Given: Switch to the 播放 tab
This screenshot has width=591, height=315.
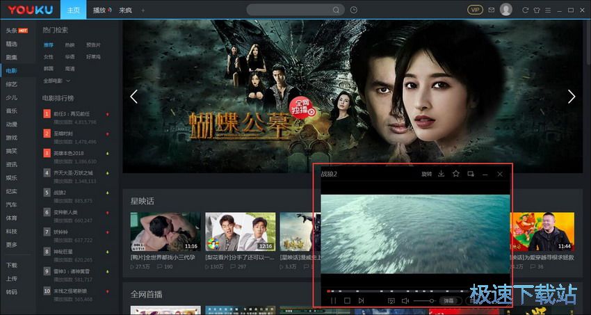Looking at the screenshot, I should tap(102, 10).
